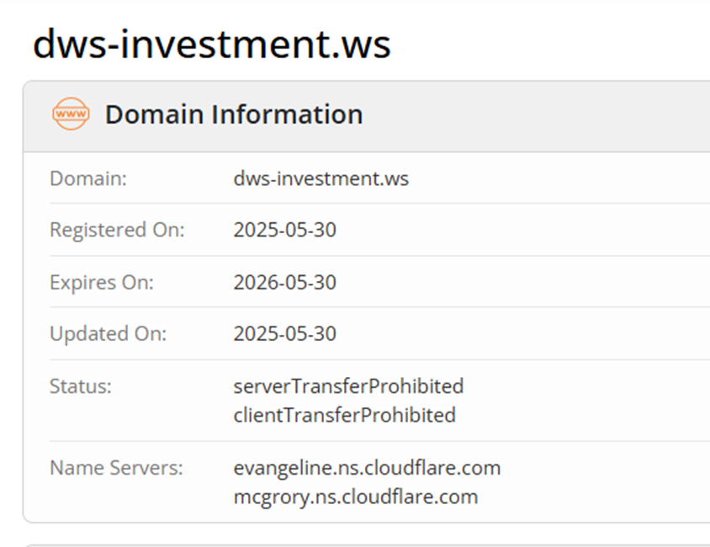Screen dimensions: 710x547
Task: Click the Domain Information heading
Action: (234, 114)
